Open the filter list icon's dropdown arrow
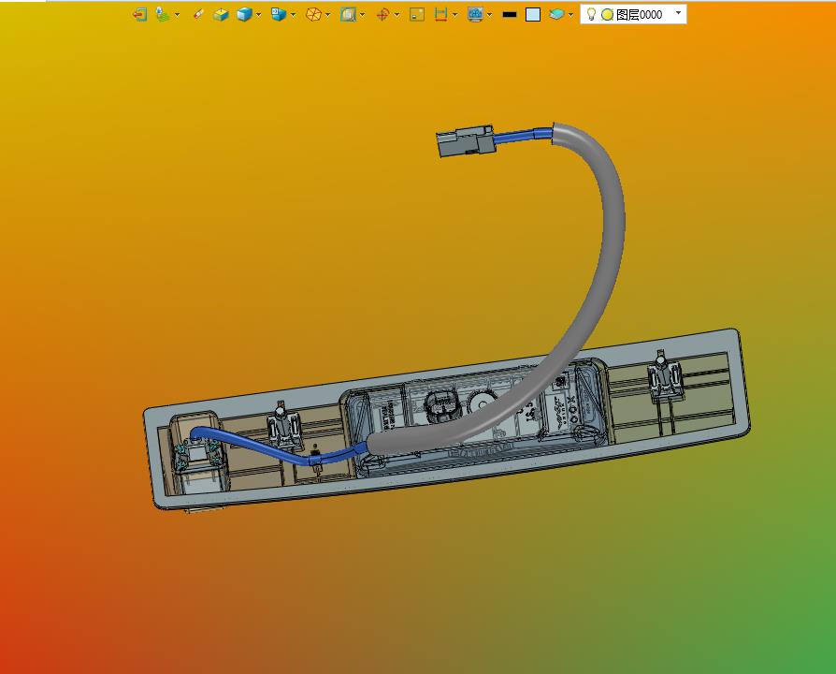The height and width of the screenshot is (674, 836). point(177,15)
